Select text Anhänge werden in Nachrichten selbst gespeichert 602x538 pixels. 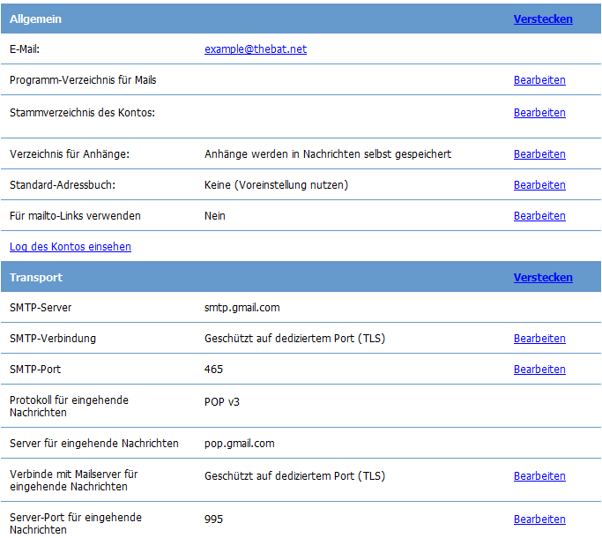[x=328, y=154]
